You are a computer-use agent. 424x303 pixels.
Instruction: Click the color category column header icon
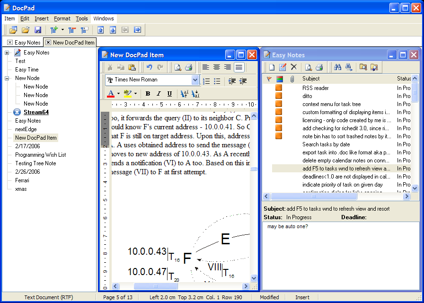click(280, 79)
